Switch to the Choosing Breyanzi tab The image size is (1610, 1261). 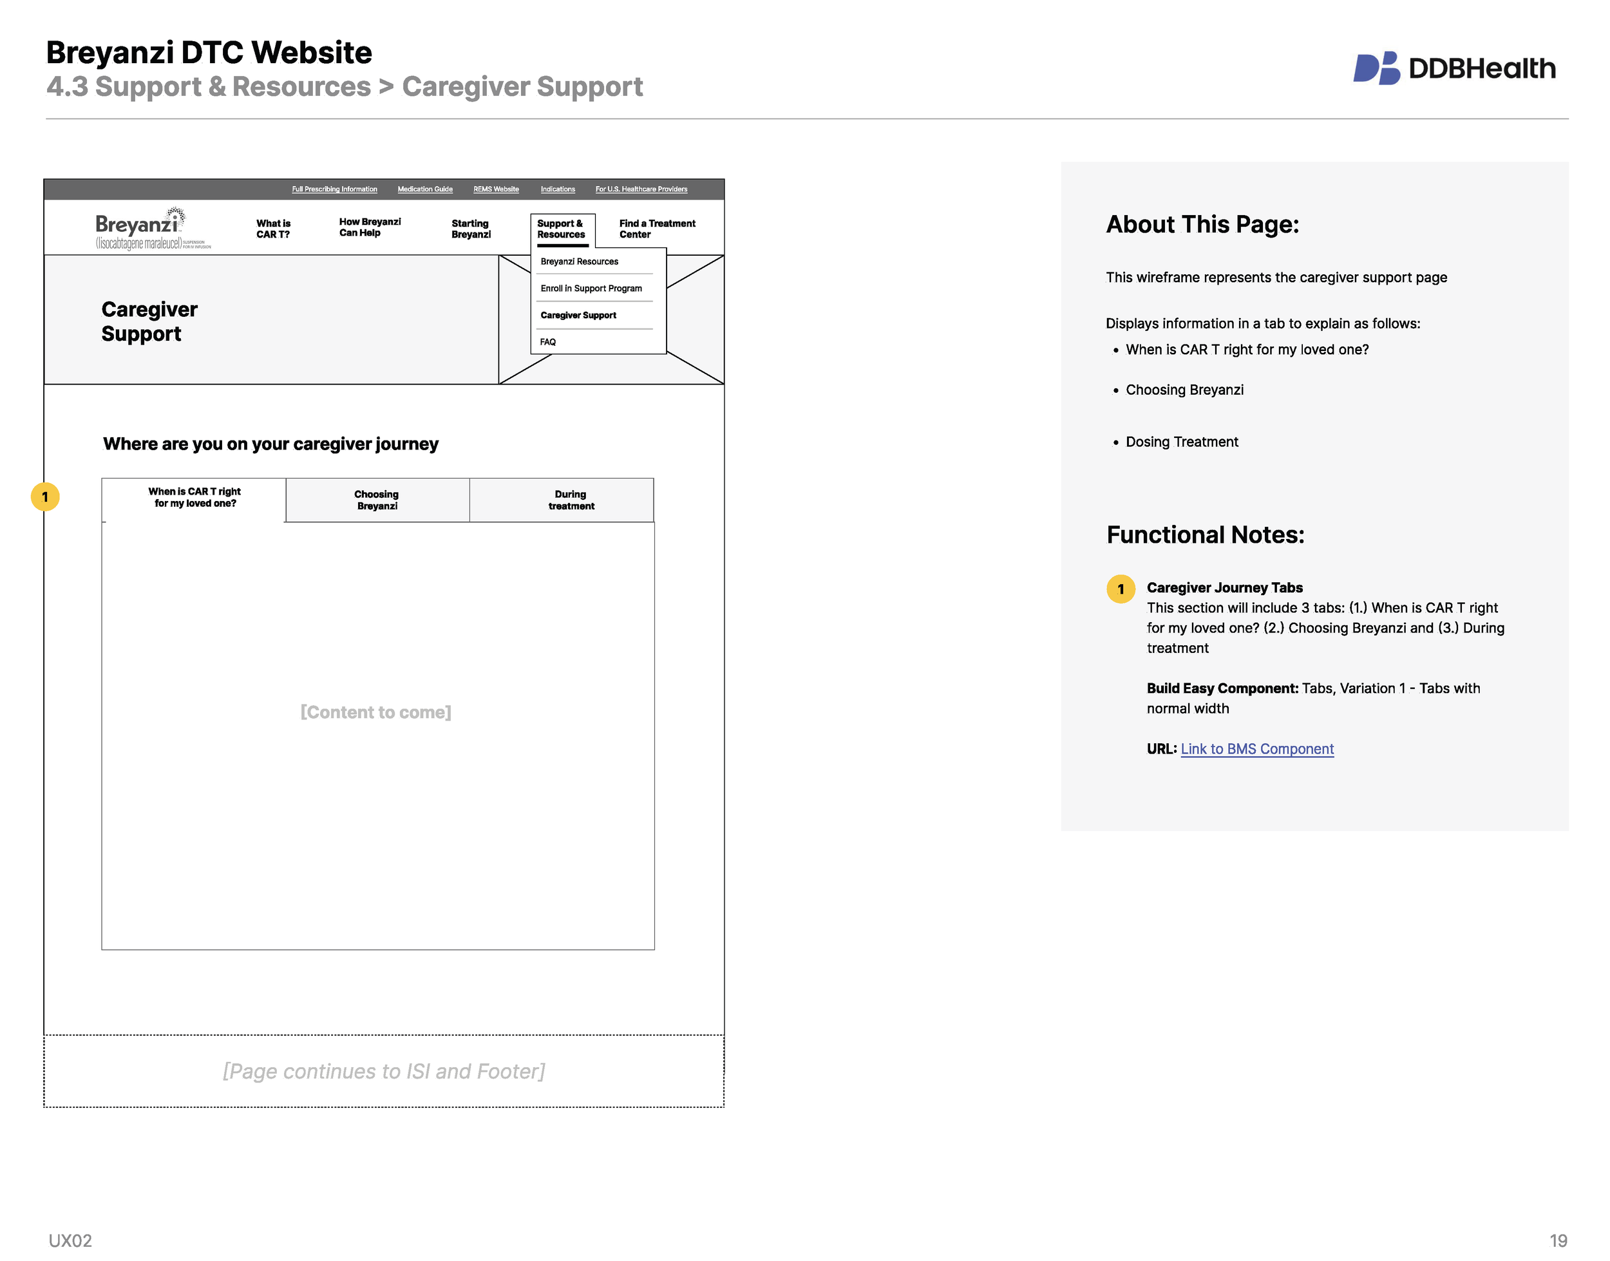(377, 500)
